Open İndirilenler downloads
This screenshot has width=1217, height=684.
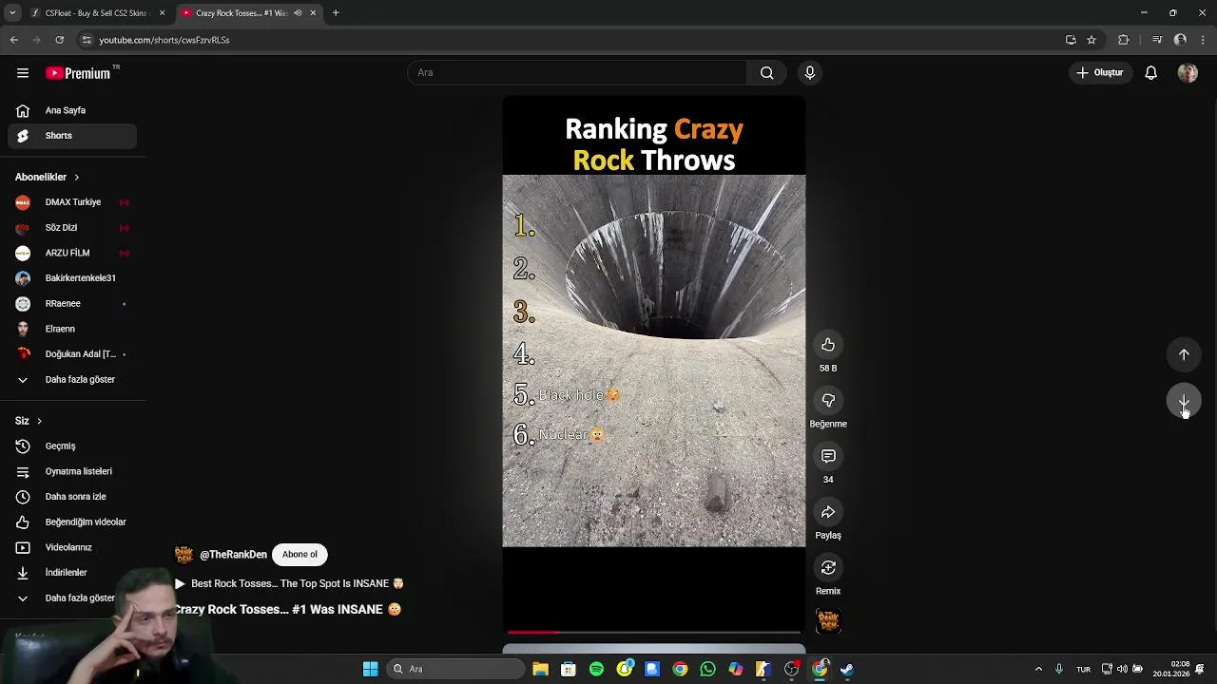coord(72,573)
